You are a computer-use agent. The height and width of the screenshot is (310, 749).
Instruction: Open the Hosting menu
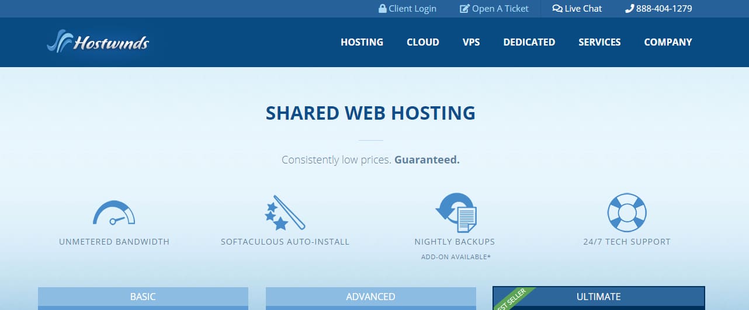(x=362, y=42)
